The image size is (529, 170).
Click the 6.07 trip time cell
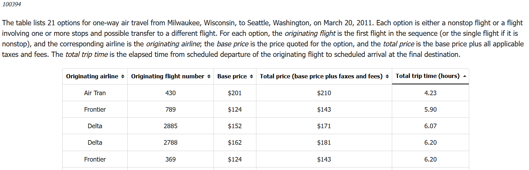click(430, 126)
